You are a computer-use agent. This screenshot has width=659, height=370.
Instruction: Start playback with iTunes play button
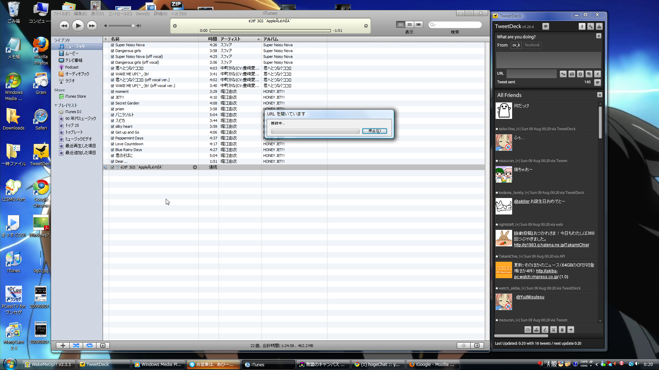pos(78,26)
